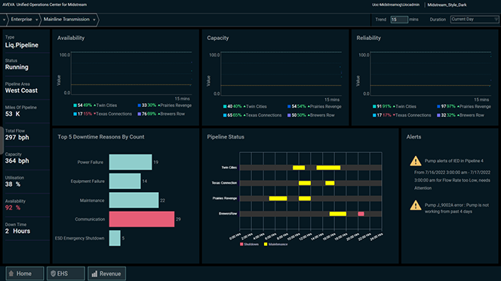501x281 pixels.
Task: Click the EHS shield icon
Action: (x=53, y=273)
